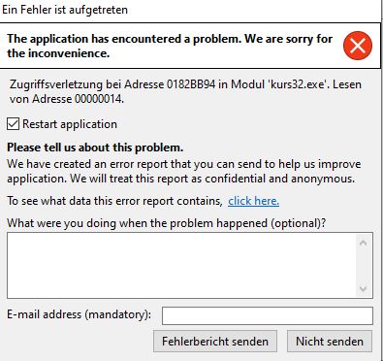Click the description box scroll-up arrow
The height and width of the screenshot is (361, 383).
tap(364, 243)
